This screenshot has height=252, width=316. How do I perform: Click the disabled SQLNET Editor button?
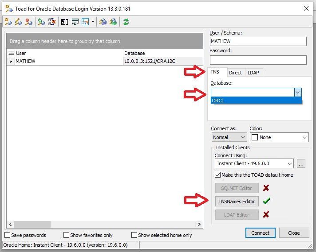coord(237,188)
